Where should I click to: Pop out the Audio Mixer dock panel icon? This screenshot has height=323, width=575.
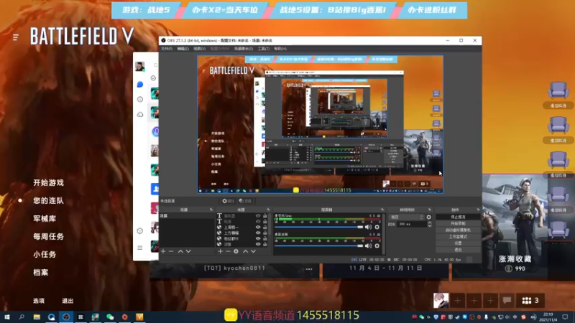(x=382, y=210)
